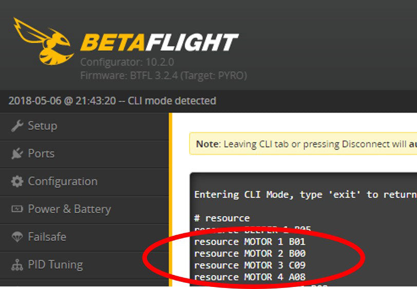This screenshot has height=289, width=417.
Task: Click the gear icon beside Configuration
Action: coord(17,181)
